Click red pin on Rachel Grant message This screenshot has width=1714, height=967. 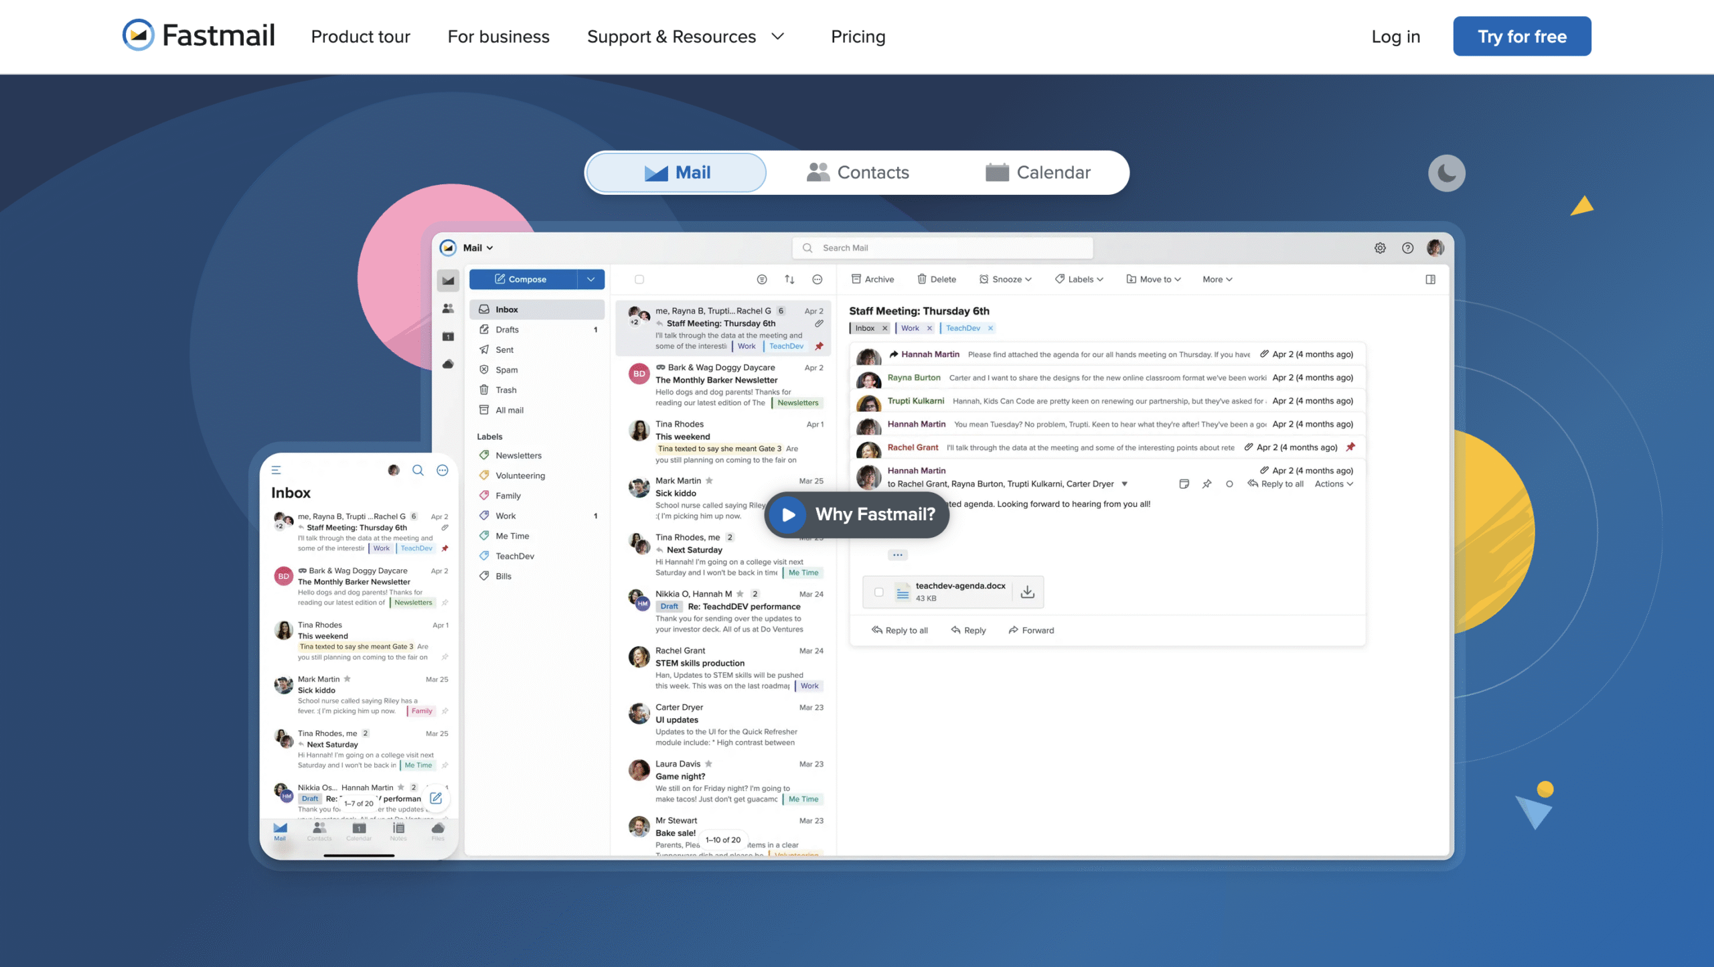coord(1350,447)
